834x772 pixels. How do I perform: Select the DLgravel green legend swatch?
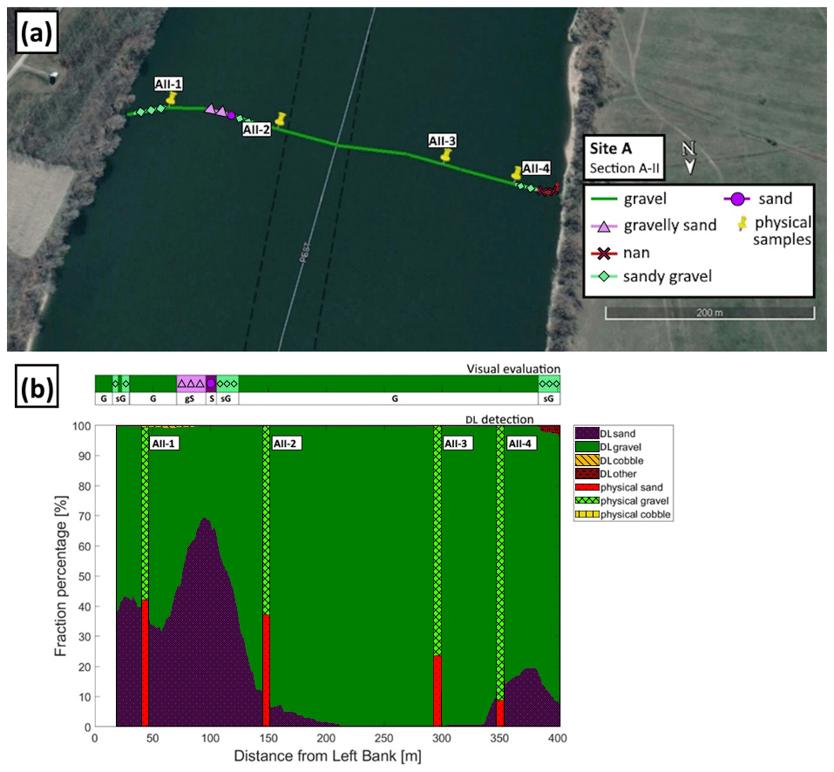click(587, 446)
